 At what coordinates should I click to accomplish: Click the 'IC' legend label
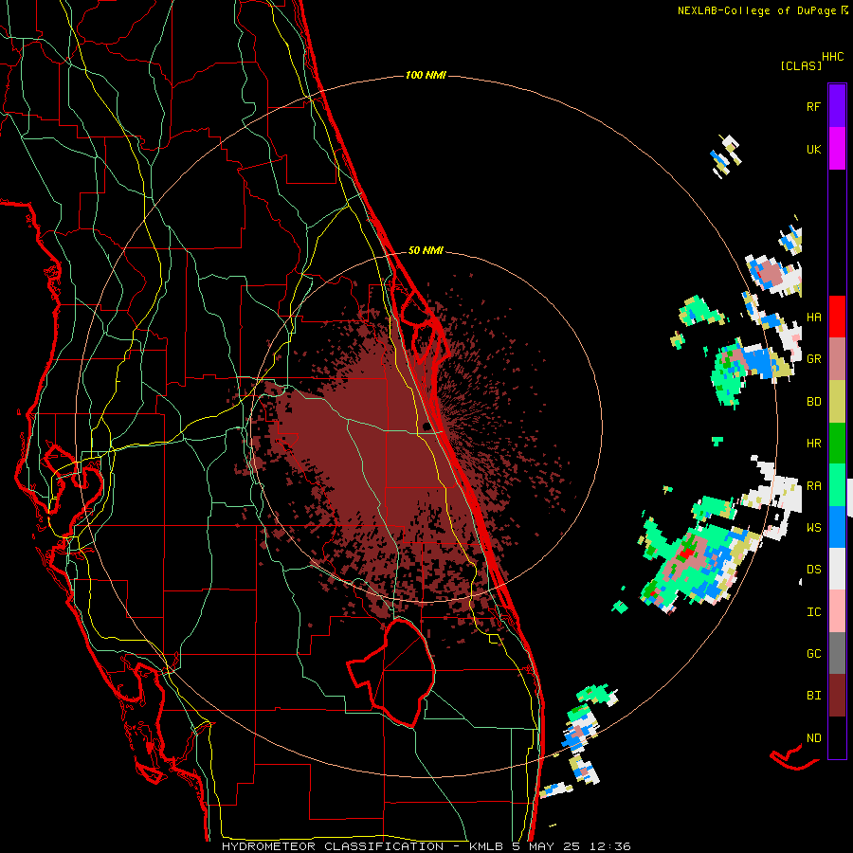(813, 612)
